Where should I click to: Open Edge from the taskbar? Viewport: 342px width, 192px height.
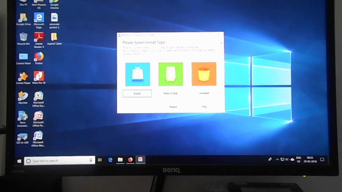[110, 160]
